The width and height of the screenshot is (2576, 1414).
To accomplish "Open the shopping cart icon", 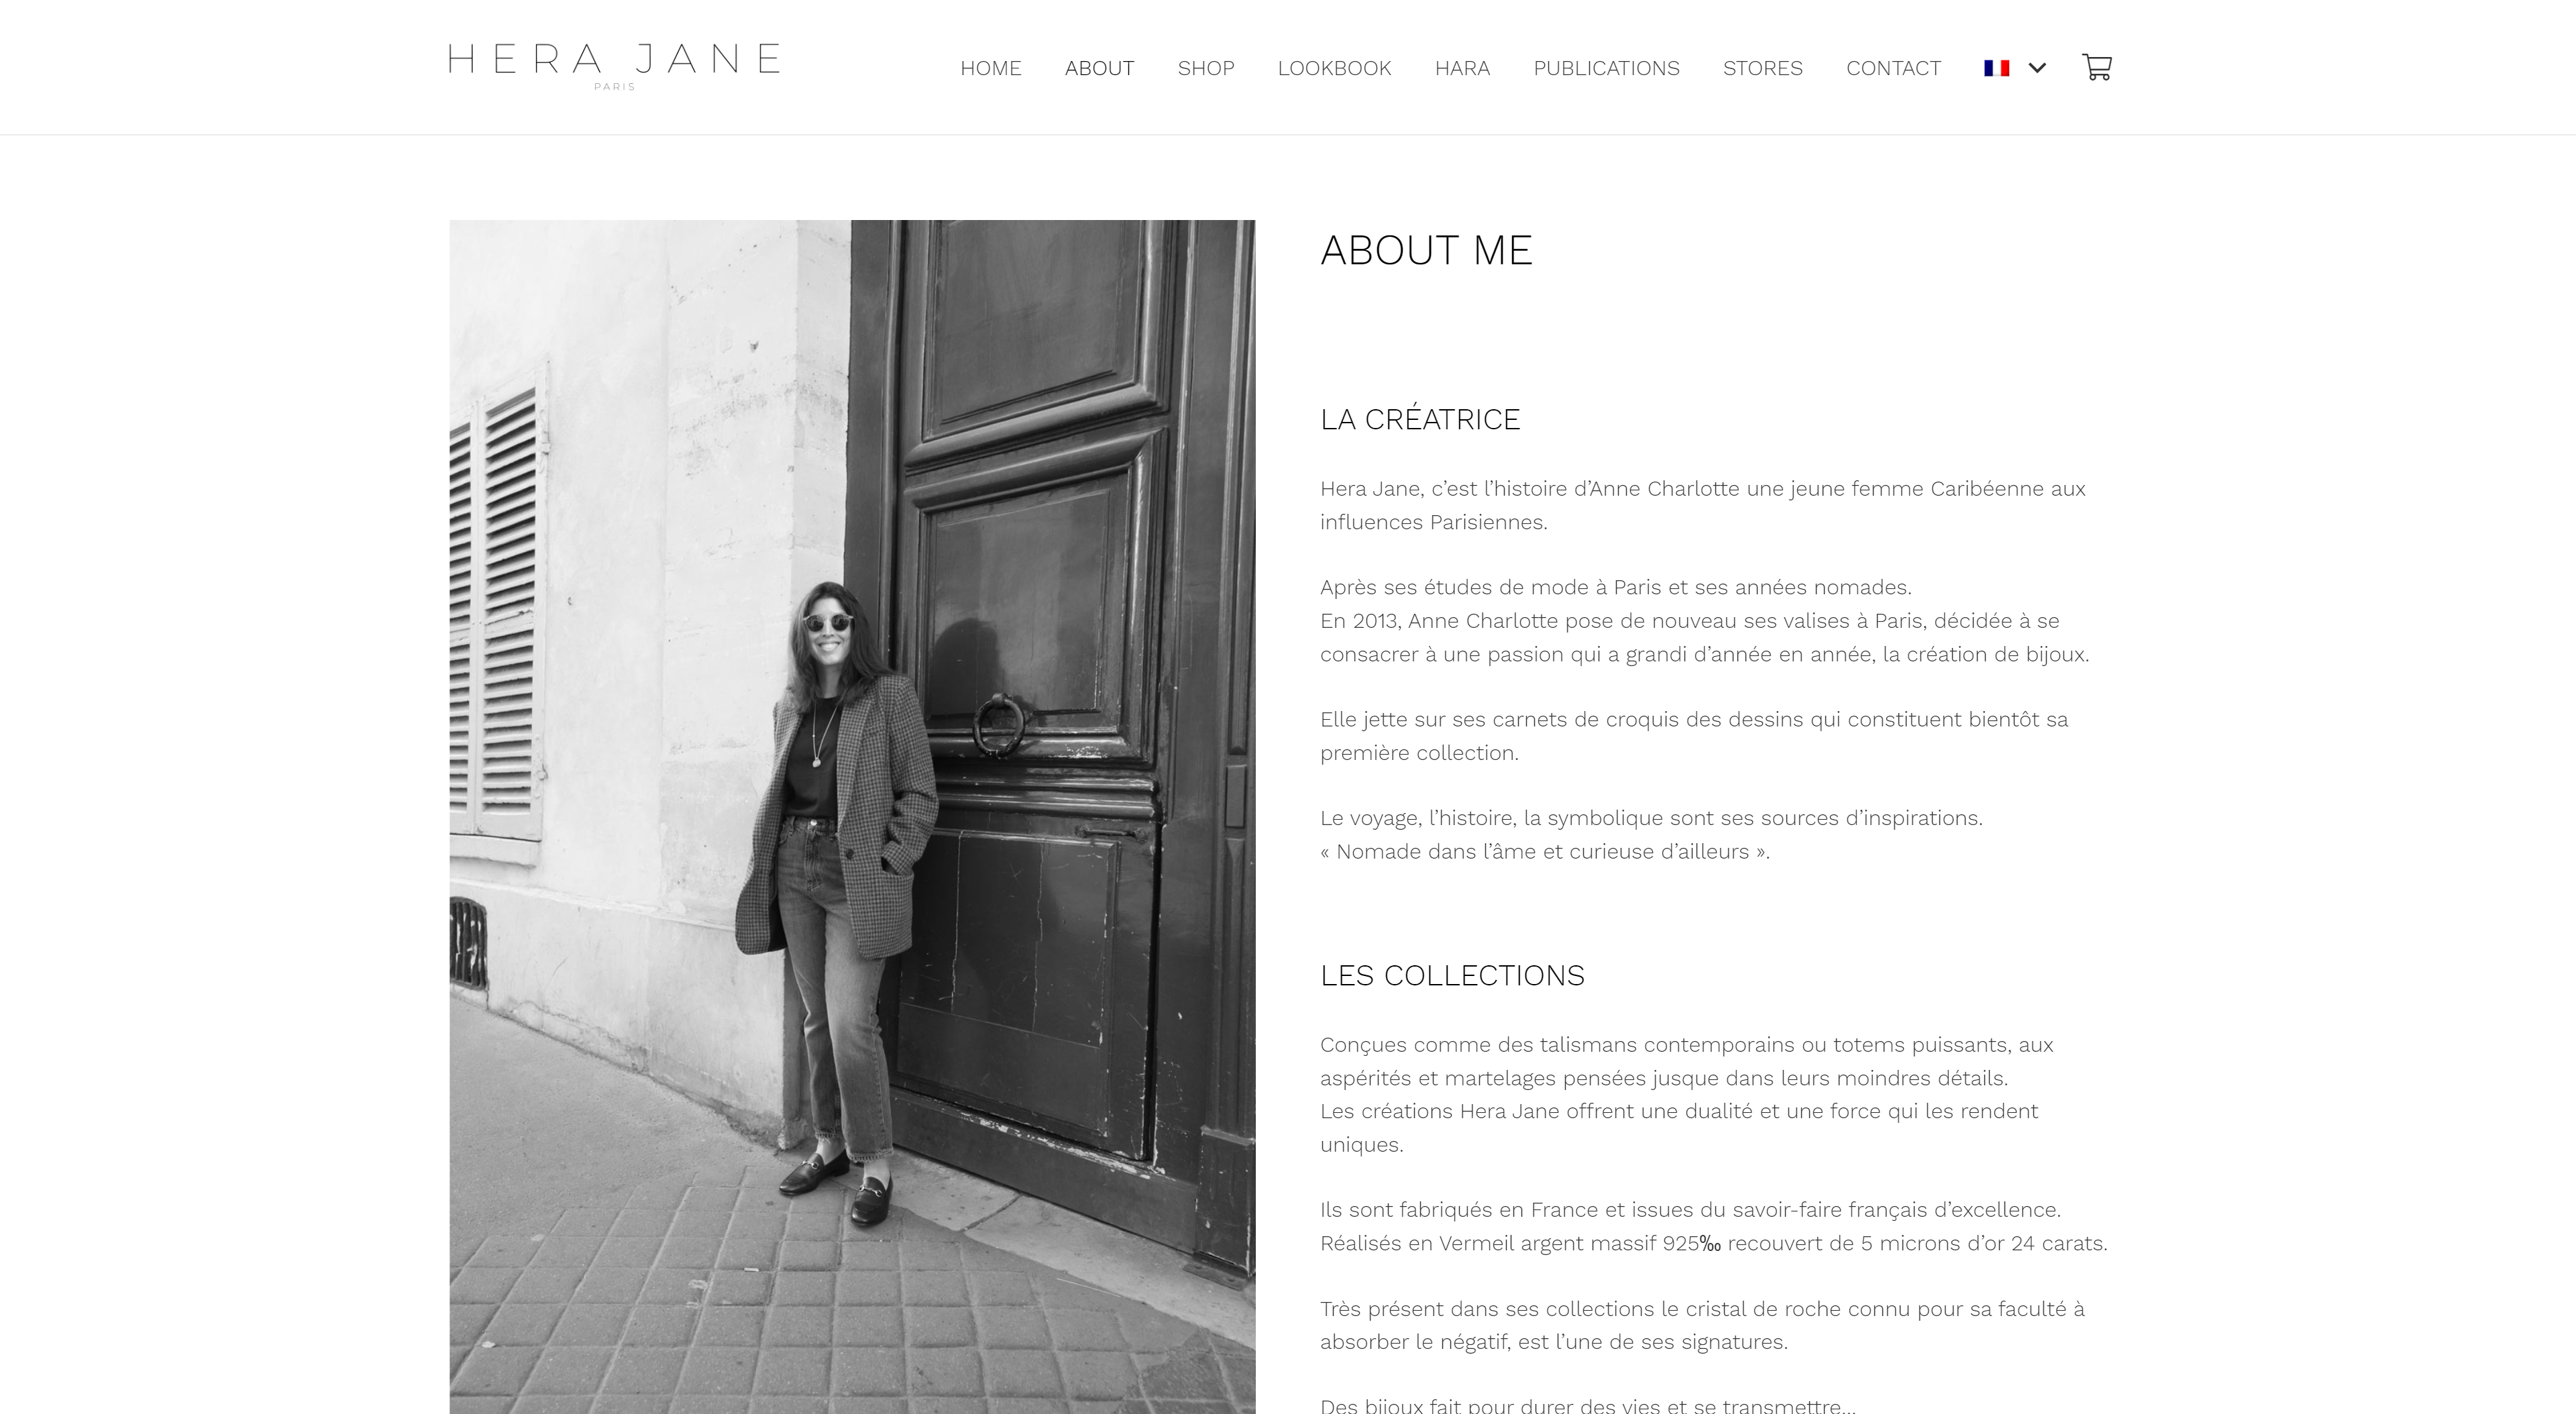I will coord(2097,67).
